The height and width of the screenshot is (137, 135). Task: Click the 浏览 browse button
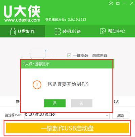pyautogui.click(x=121, y=115)
